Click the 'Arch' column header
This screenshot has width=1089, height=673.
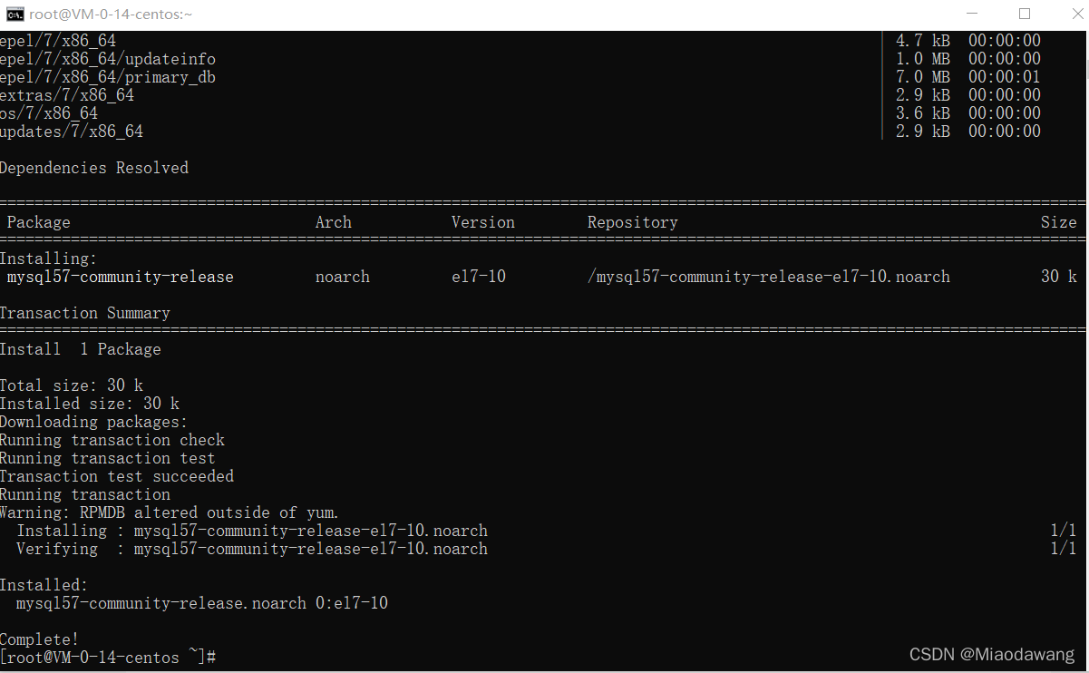tap(333, 222)
